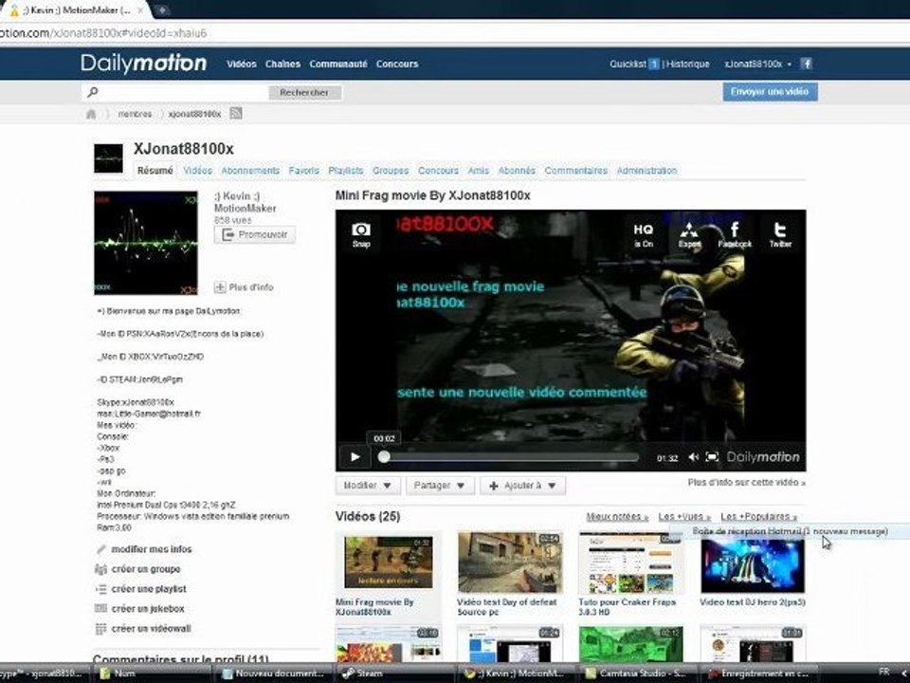Open Mini Frag movie thumbnail
The image size is (910, 683).
coord(389,562)
